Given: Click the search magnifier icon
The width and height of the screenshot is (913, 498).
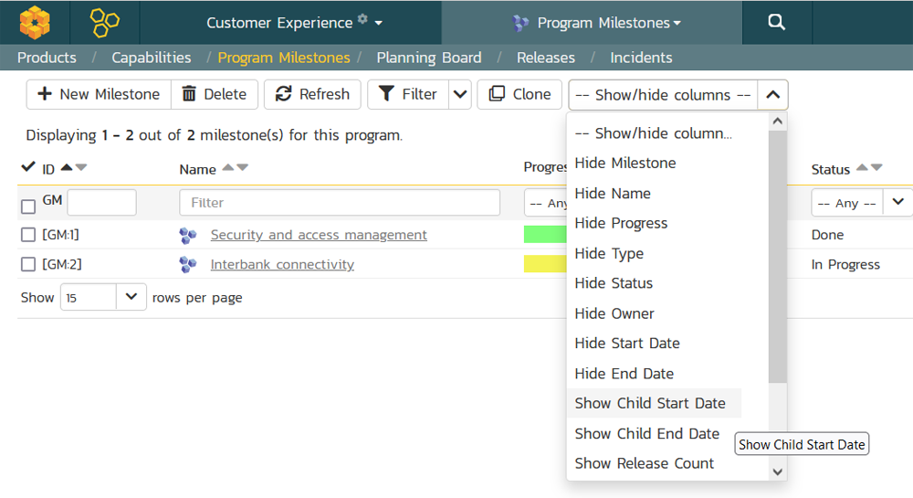Looking at the screenshot, I should pos(776,22).
